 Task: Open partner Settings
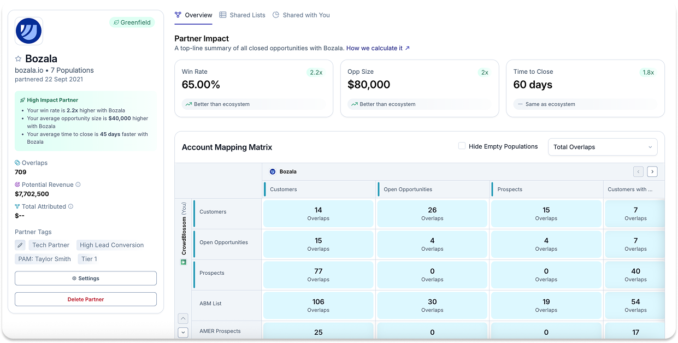[86, 278]
